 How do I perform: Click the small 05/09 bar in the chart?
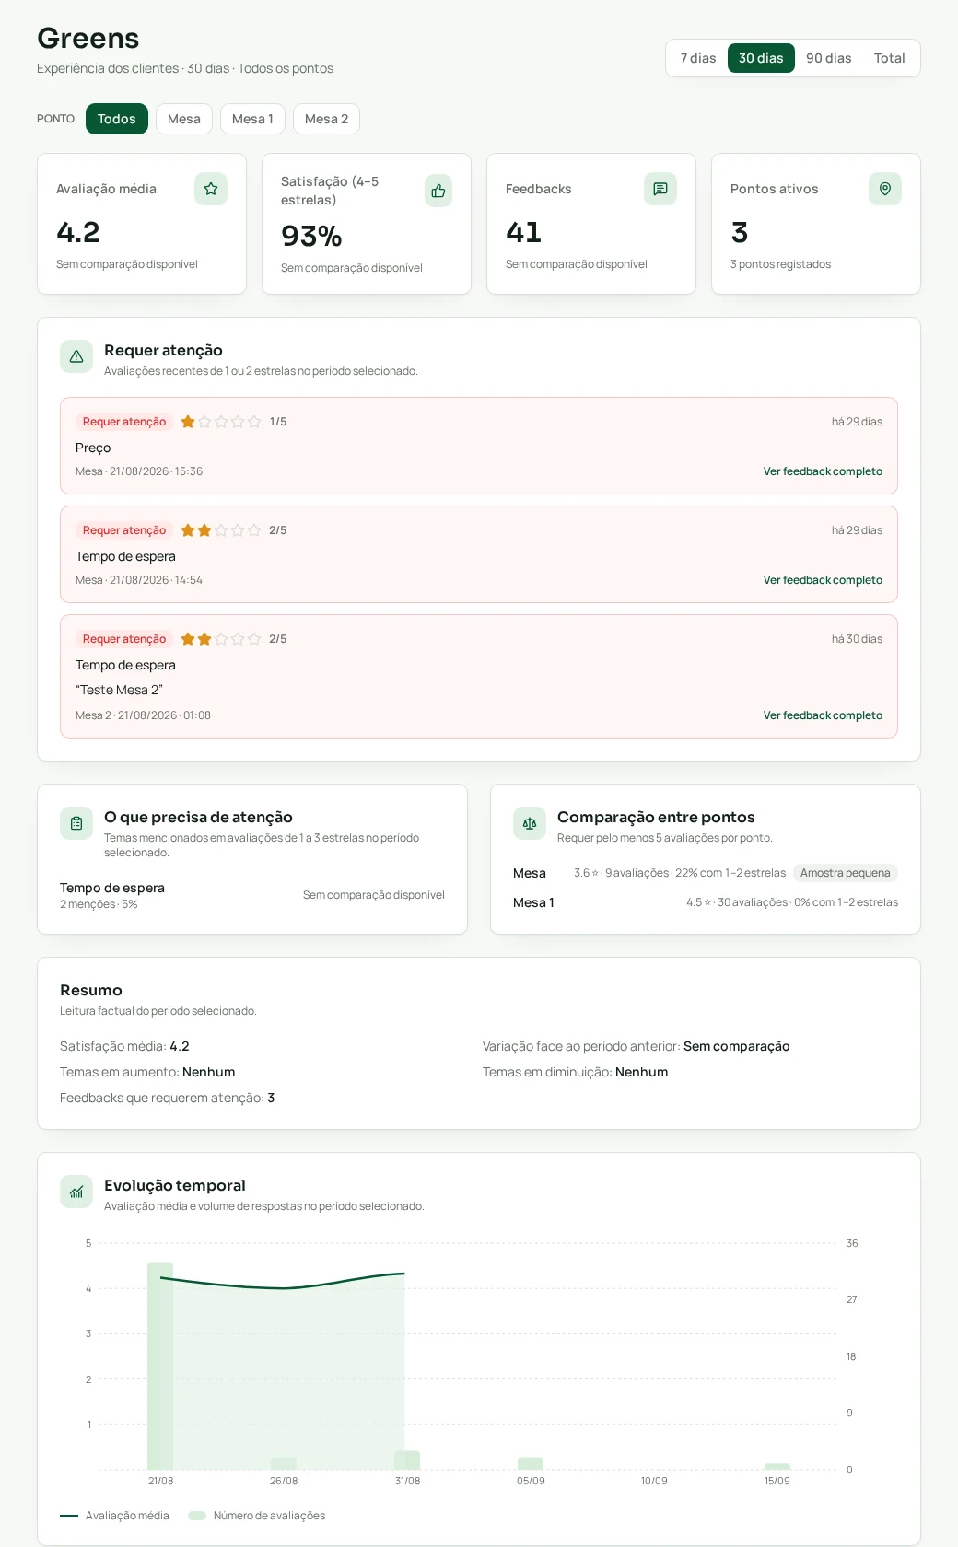click(x=531, y=1463)
